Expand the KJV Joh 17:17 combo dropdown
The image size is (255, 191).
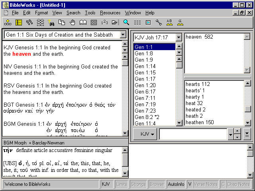click(x=178, y=37)
